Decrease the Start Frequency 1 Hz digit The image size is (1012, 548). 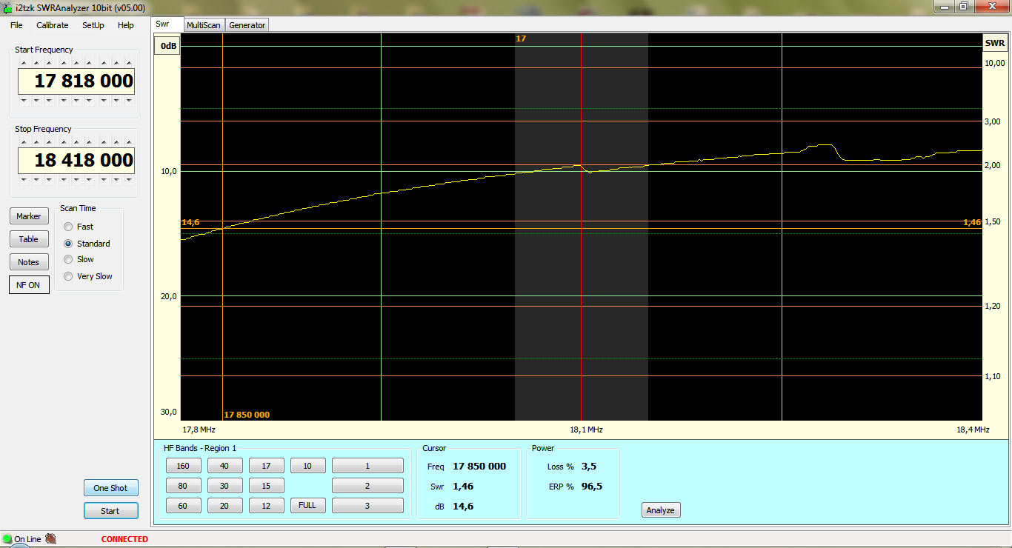coord(129,101)
